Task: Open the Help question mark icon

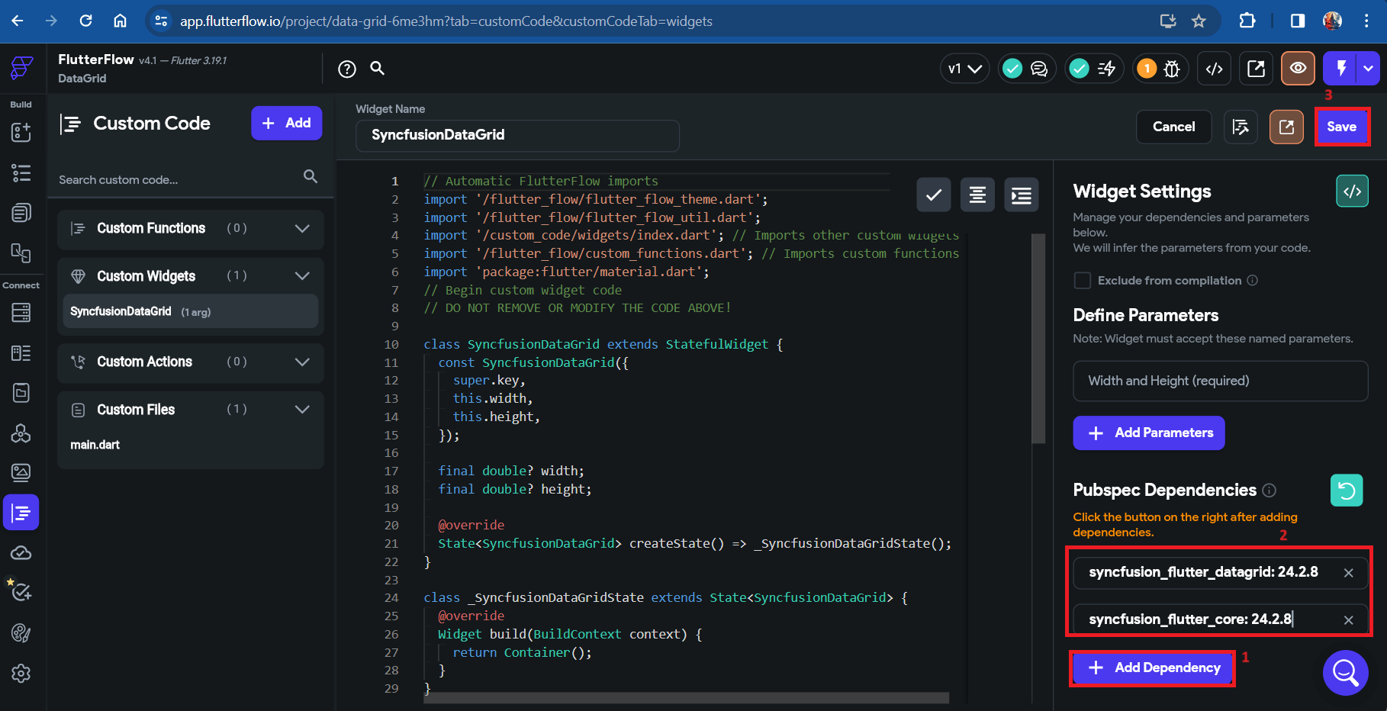Action: pos(347,69)
